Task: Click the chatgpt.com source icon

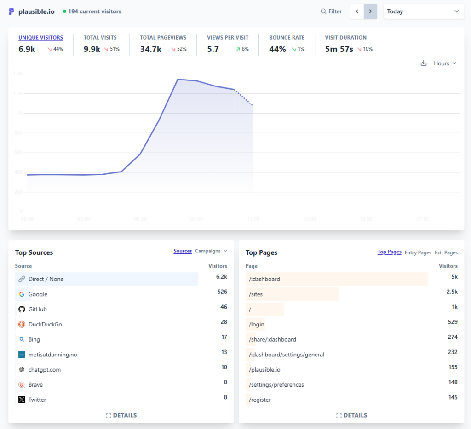Action: (x=22, y=370)
